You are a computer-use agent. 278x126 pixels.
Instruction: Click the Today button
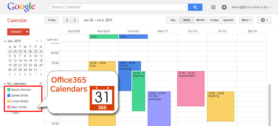[51, 20]
